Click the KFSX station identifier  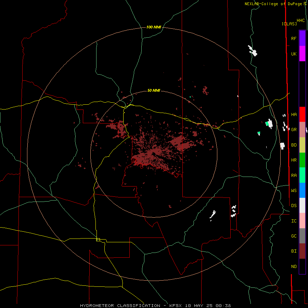click(x=176, y=306)
